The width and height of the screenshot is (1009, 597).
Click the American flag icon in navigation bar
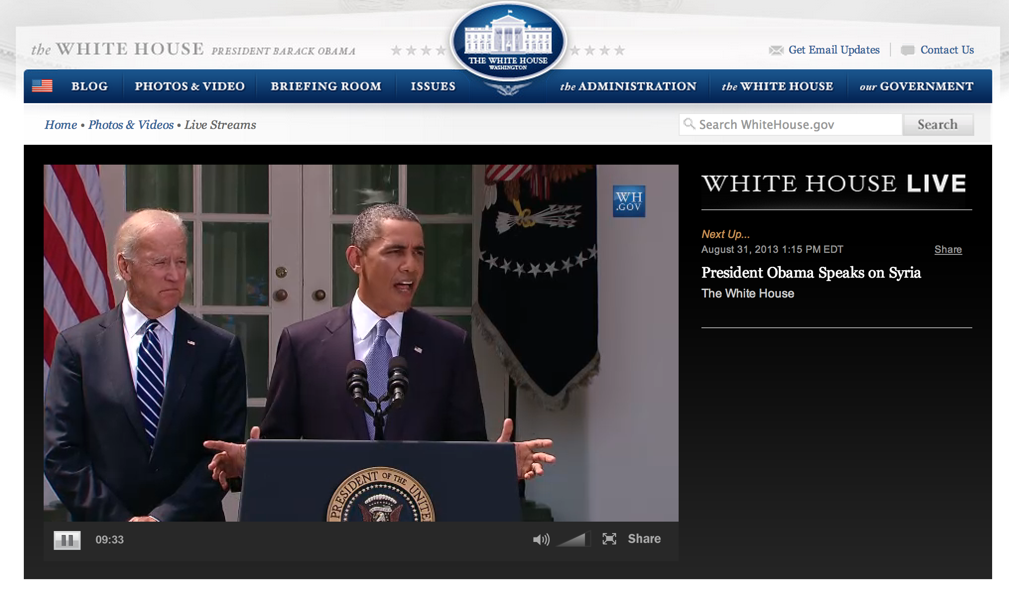point(42,86)
